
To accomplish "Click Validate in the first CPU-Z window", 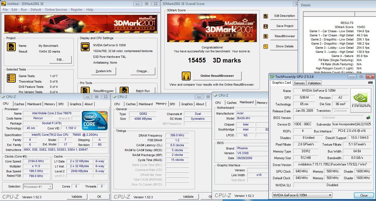I will click(x=77, y=197).
